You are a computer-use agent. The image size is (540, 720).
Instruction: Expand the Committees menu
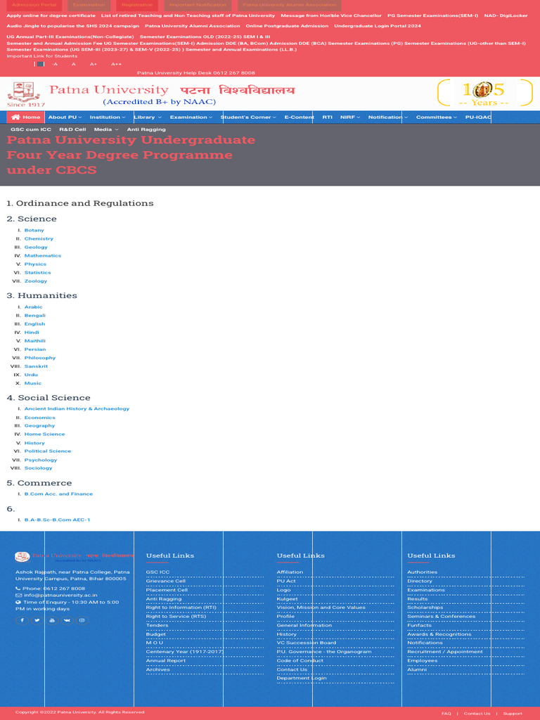[436, 117]
